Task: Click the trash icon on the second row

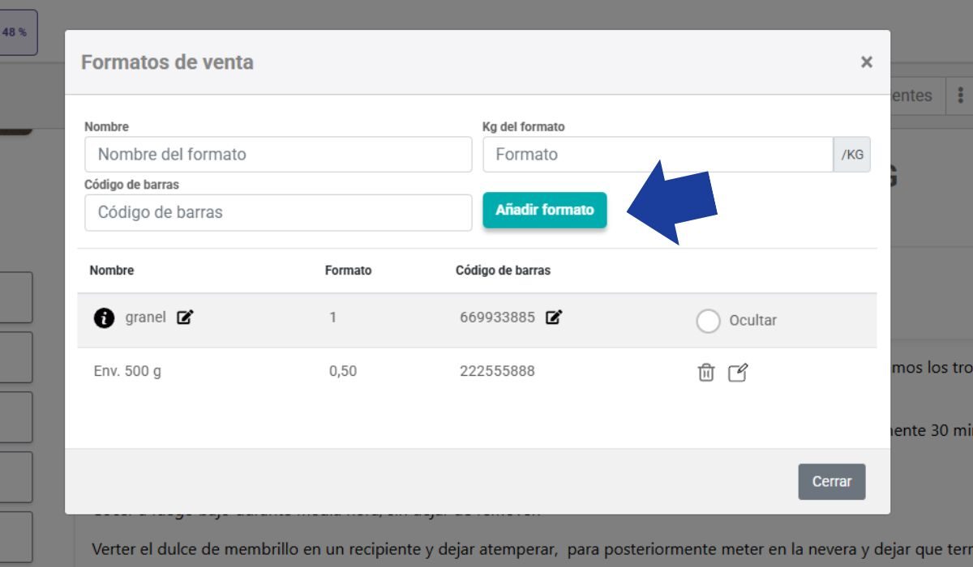Action: coord(706,372)
